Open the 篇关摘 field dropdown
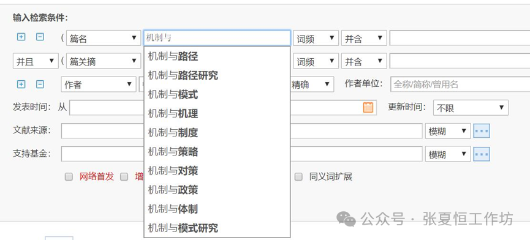The width and height of the screenshot is (530, 240). pos(104,61)
